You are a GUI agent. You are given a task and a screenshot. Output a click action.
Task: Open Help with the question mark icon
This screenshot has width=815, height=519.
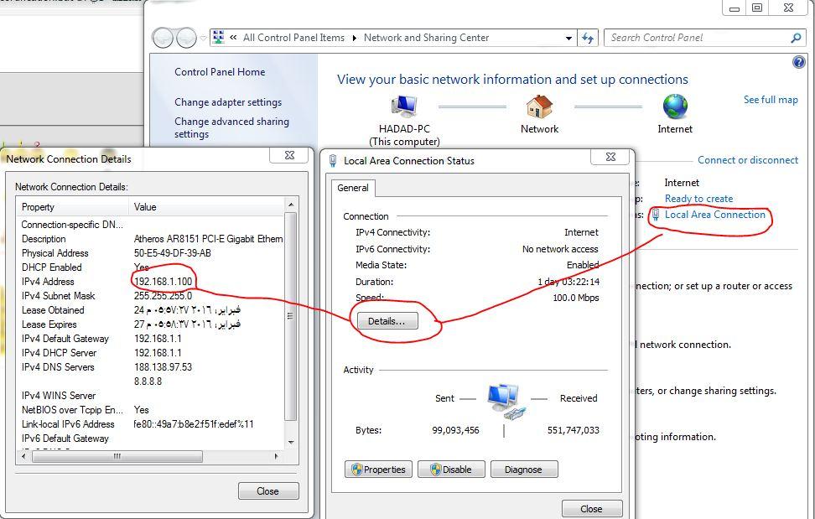(x=798, y=62)
